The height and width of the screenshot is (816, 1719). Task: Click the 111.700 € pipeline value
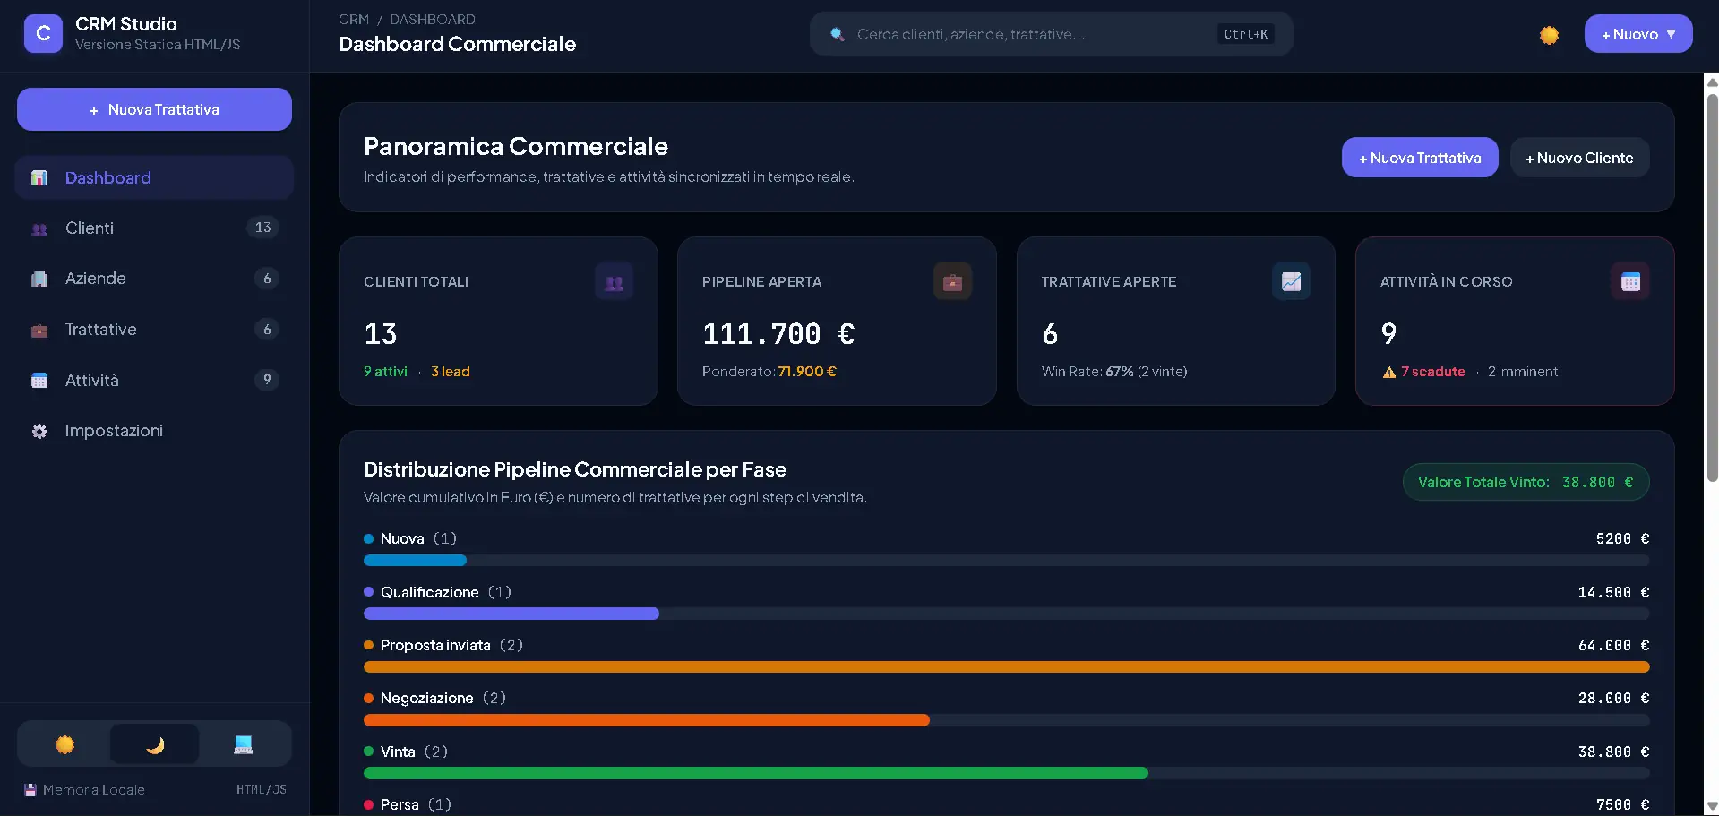tap(778, 334)
